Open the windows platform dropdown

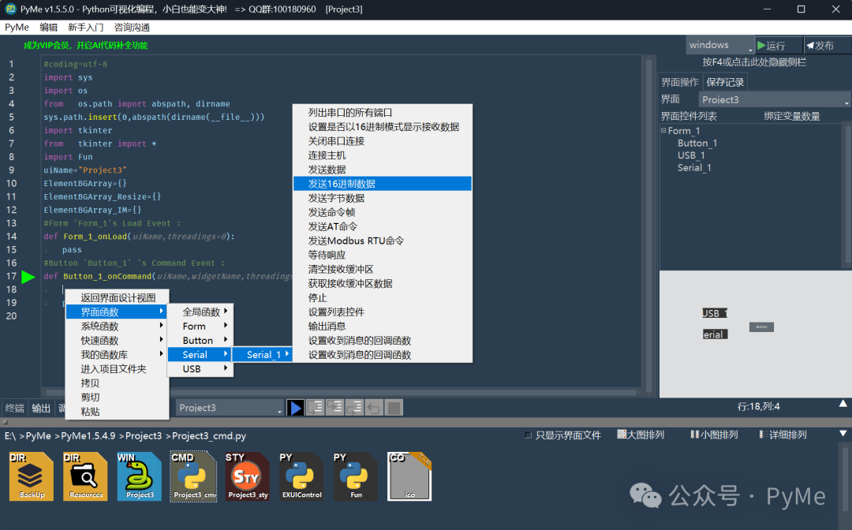point(719,45)
